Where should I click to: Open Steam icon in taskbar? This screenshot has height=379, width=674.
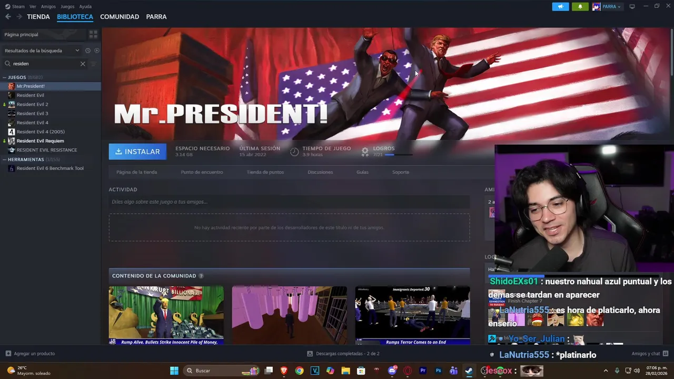469,371
